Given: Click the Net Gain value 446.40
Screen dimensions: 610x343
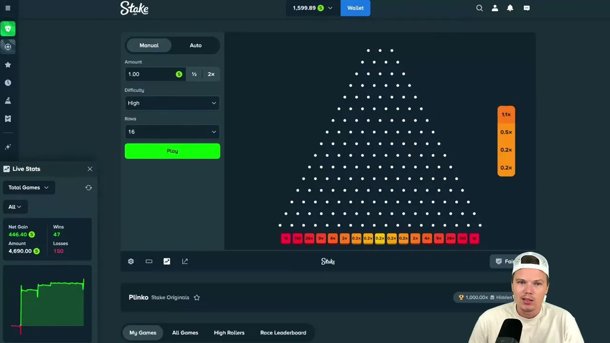Looking at the screenshot, I should pyautogui.click(x=18, y=235).
